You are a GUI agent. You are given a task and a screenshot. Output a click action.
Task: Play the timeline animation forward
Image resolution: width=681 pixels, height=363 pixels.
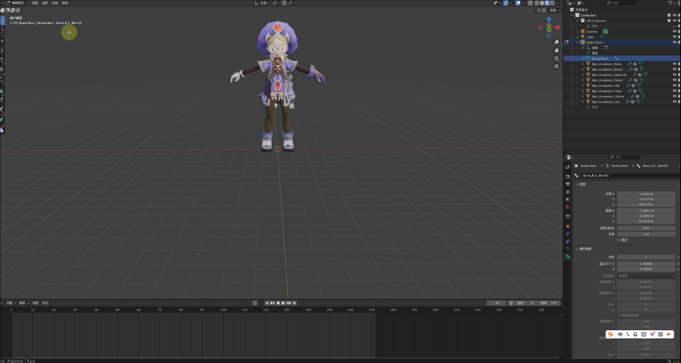point(283,303)
